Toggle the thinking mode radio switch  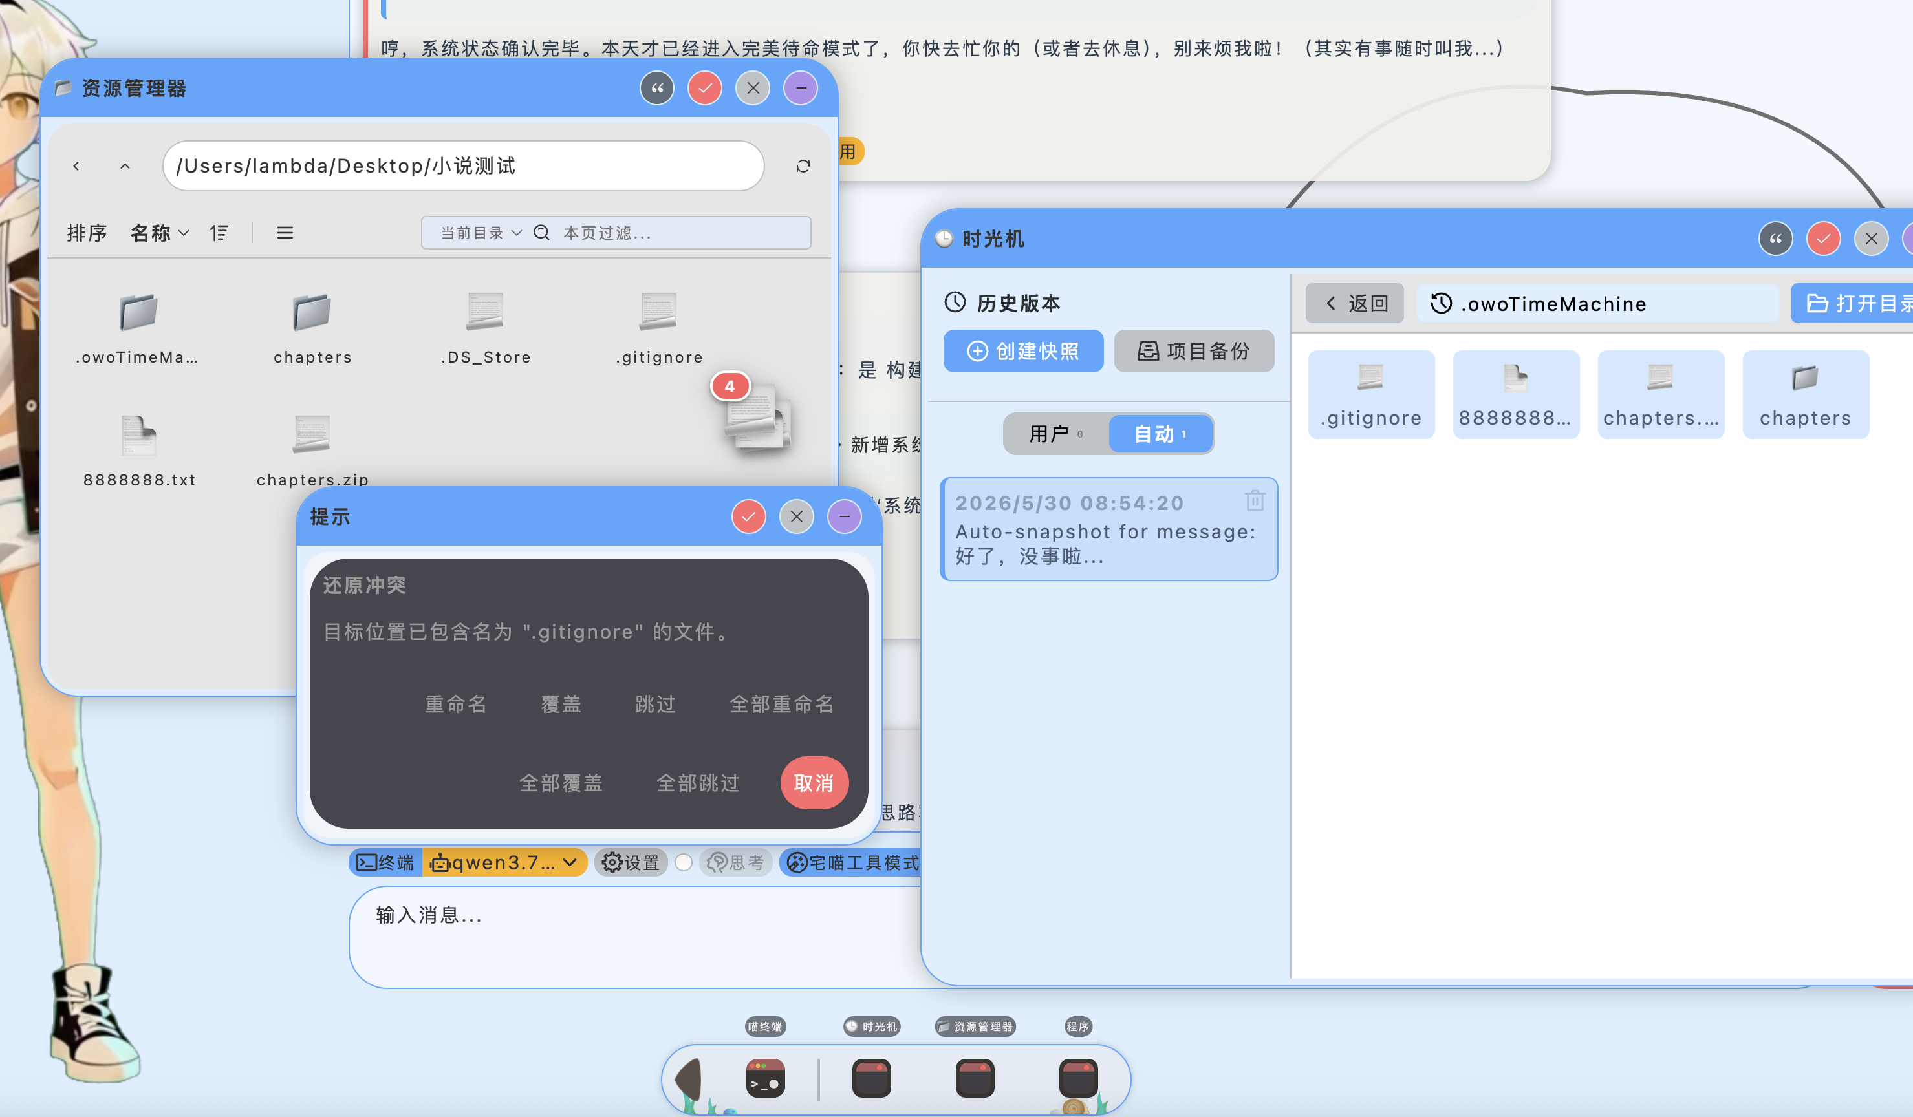[683, 863]
